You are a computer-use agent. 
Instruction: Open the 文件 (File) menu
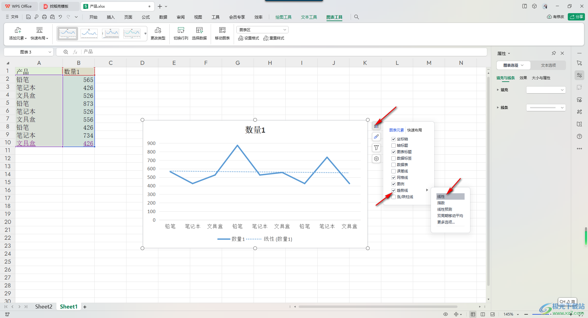coord(12,17)
